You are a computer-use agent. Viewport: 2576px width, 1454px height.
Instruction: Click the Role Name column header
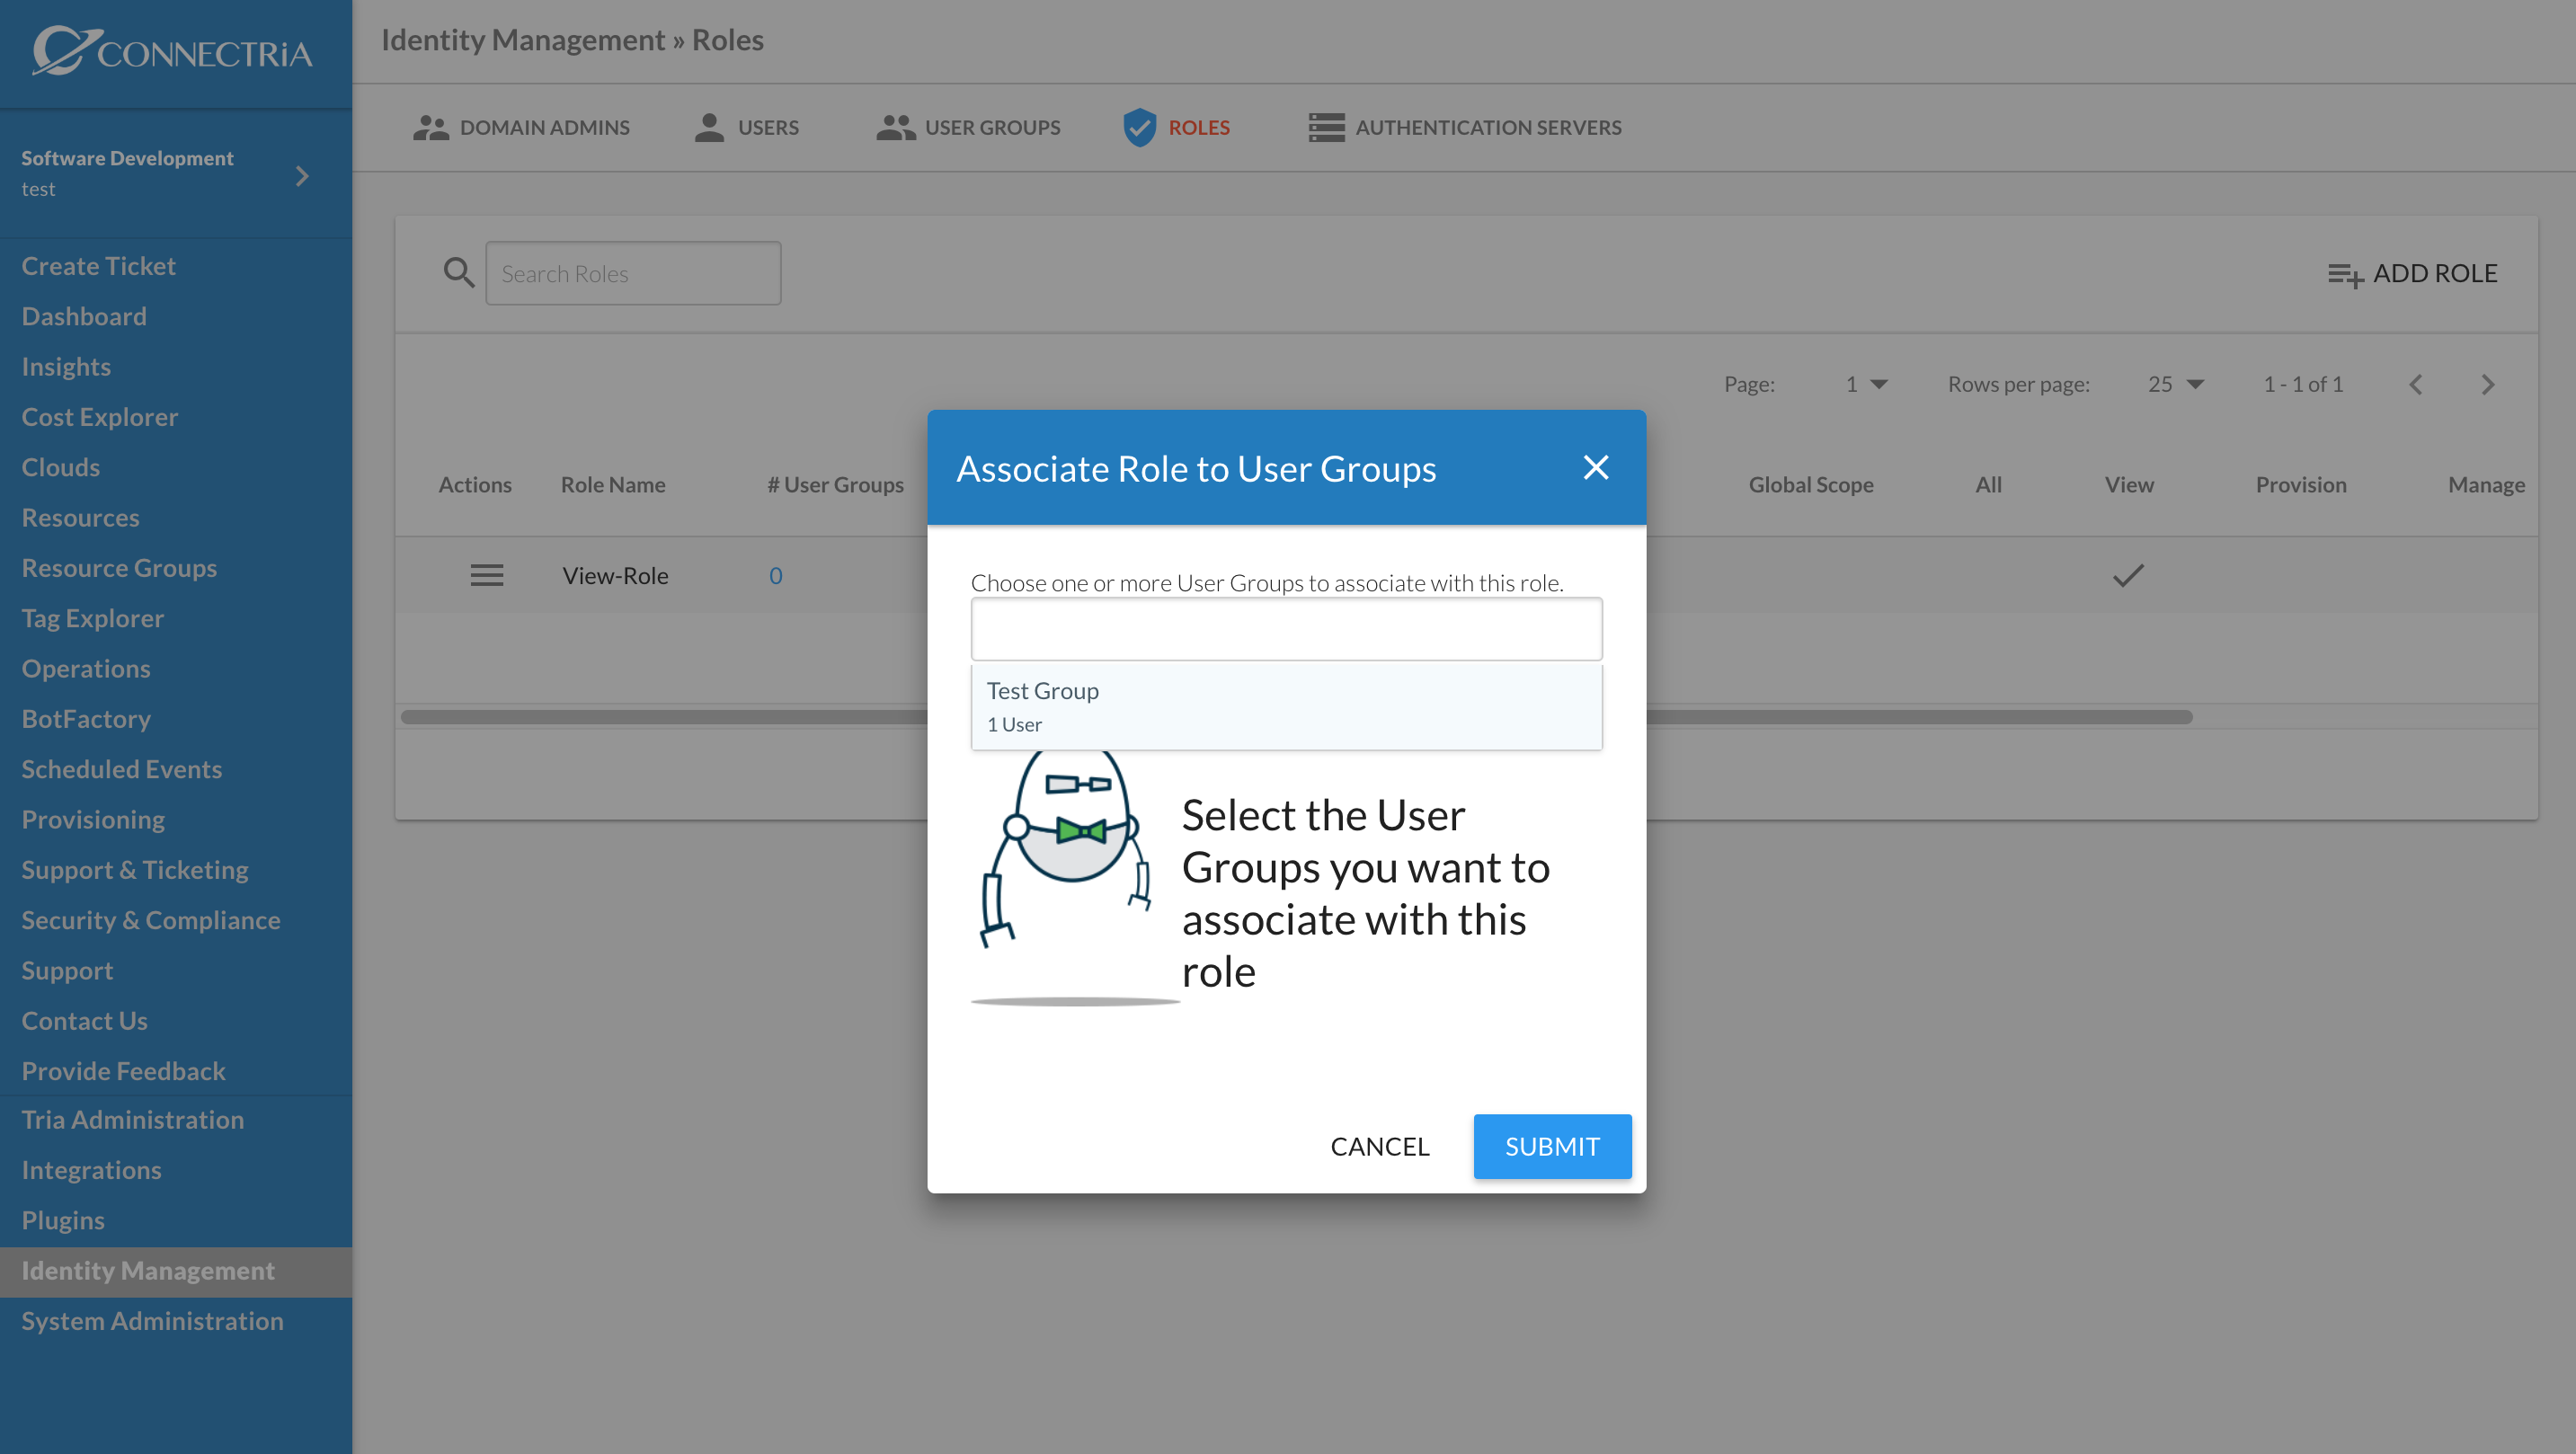tap(613, 485)
